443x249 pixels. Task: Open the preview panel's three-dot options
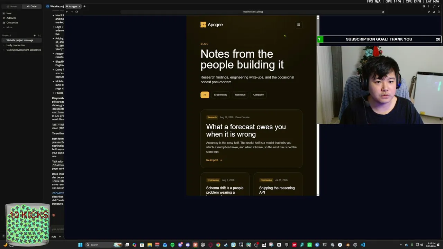pyautogui.click(x=428, y=6)
